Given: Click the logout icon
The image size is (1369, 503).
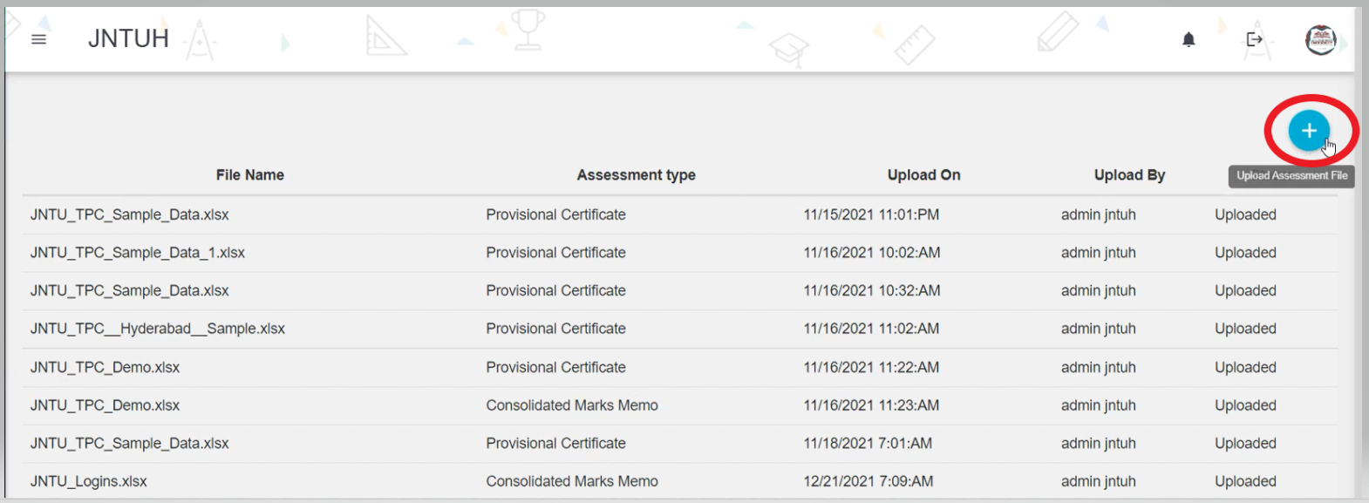Looking at the screenshot, I should tap(1254, 39).
